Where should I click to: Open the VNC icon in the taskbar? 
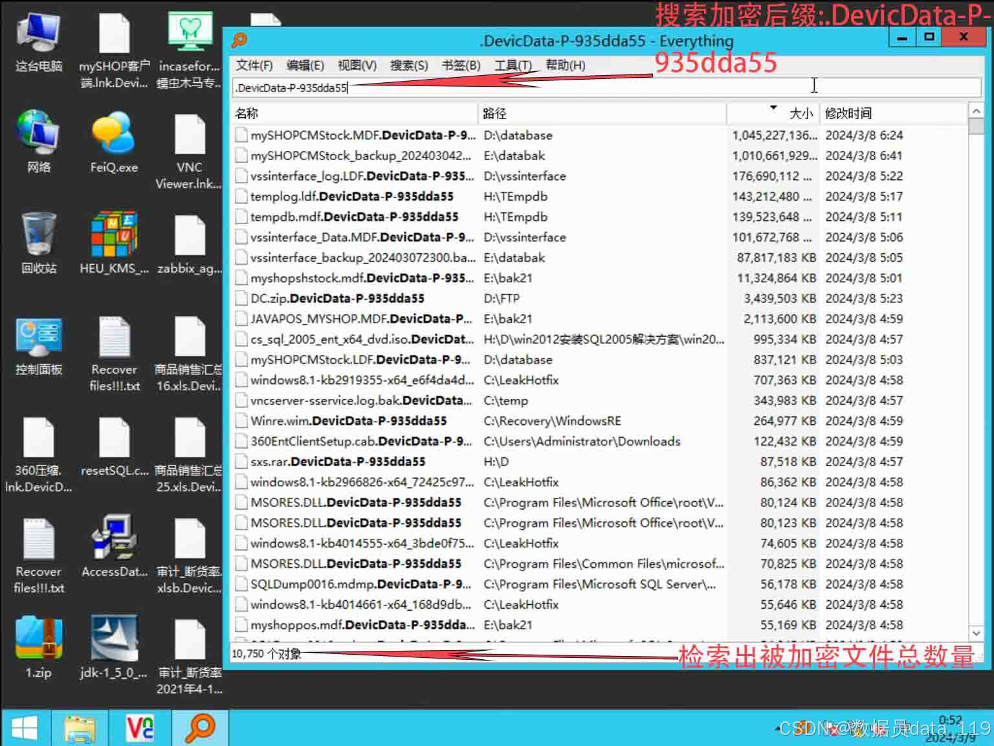pyautogui.click(x=140, y=728)
